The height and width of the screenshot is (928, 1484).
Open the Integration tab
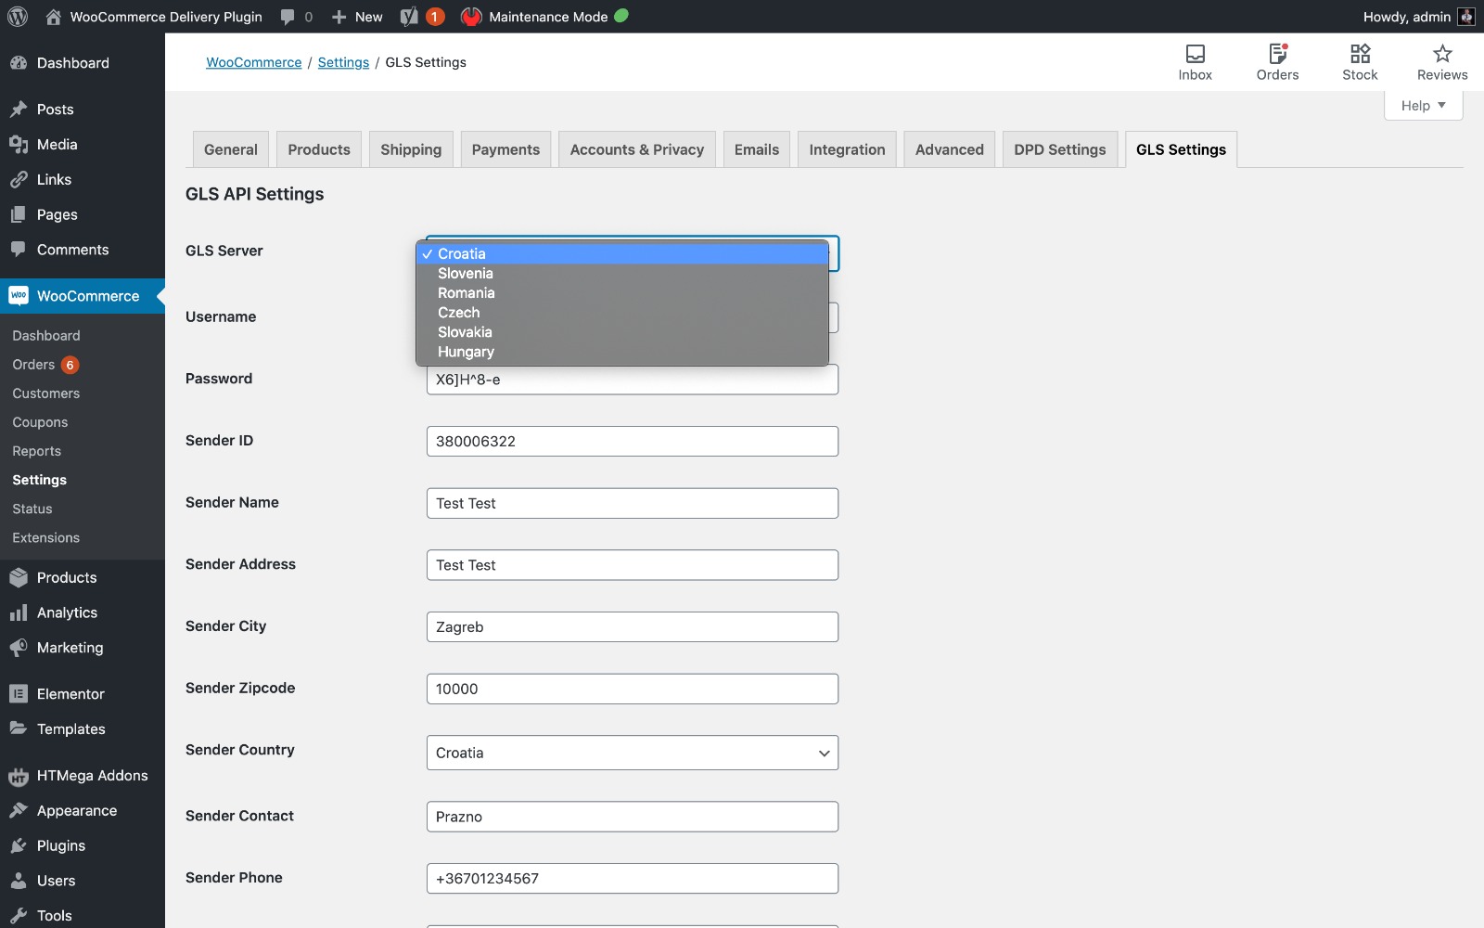(x=847, y=149)
